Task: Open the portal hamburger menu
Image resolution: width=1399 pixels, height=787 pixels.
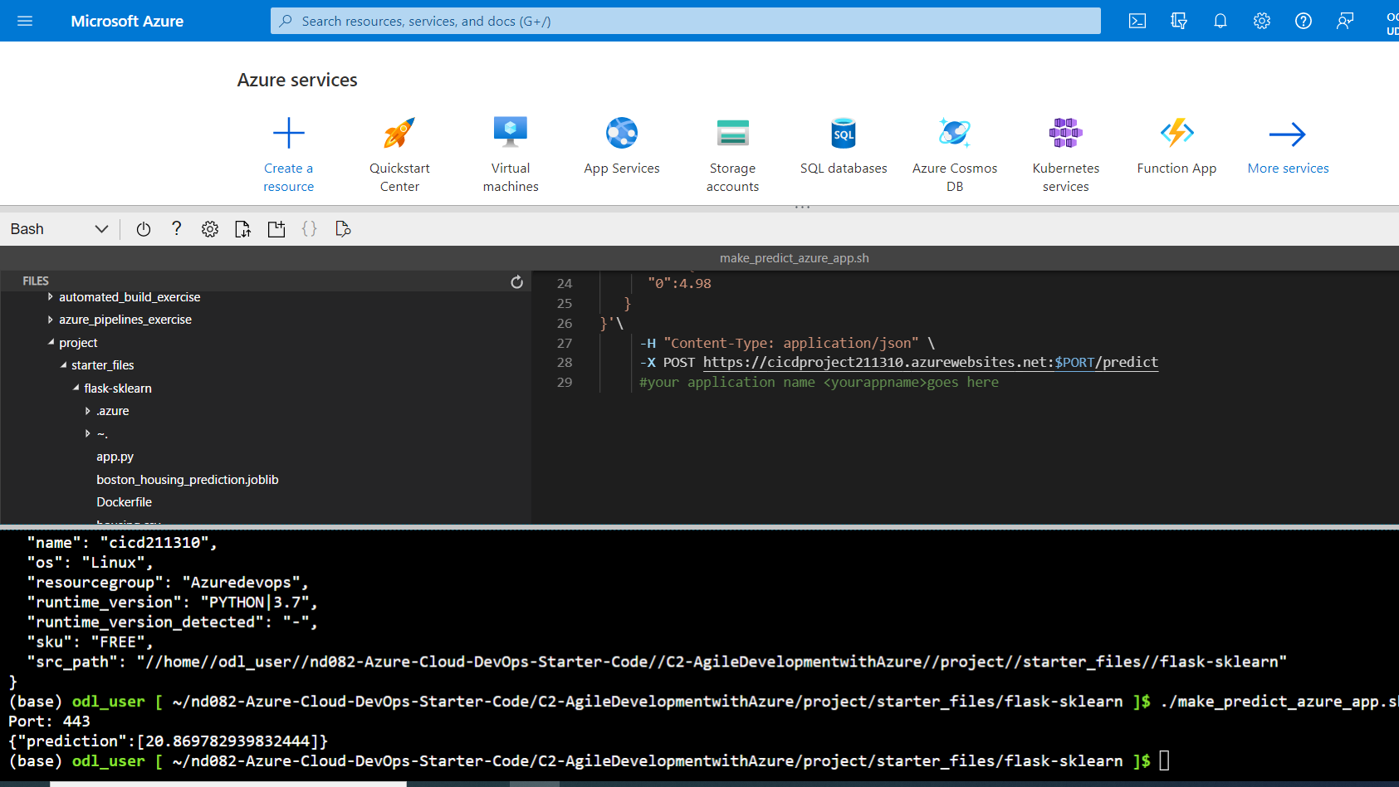Action: click(x=24, y=21)
